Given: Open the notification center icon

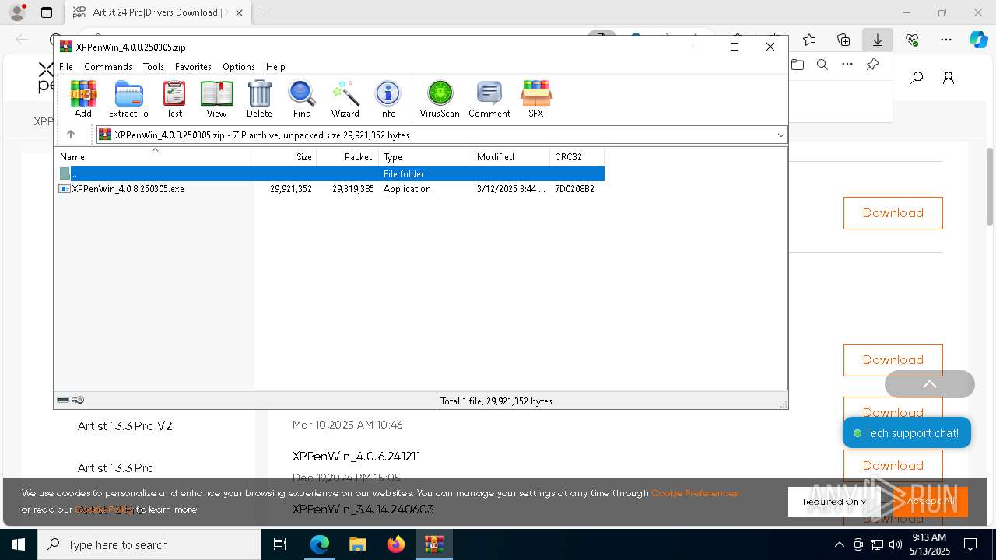Looking at the screenshot, I should (970, 544).
